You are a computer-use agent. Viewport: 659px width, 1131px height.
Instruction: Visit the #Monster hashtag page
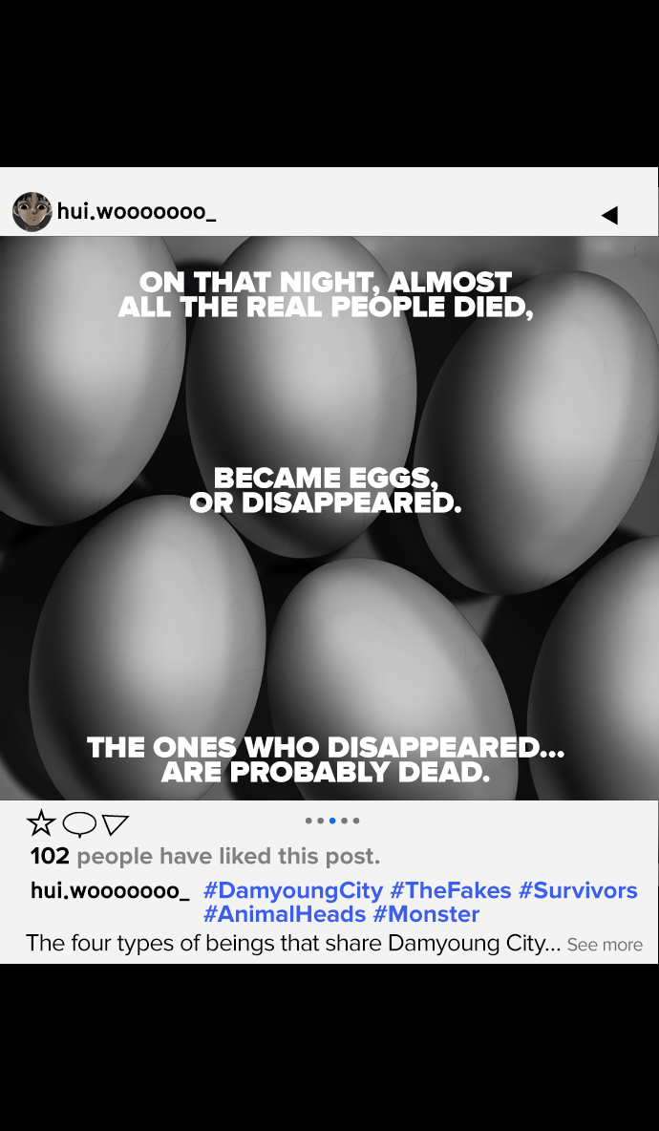coord(426,914)
